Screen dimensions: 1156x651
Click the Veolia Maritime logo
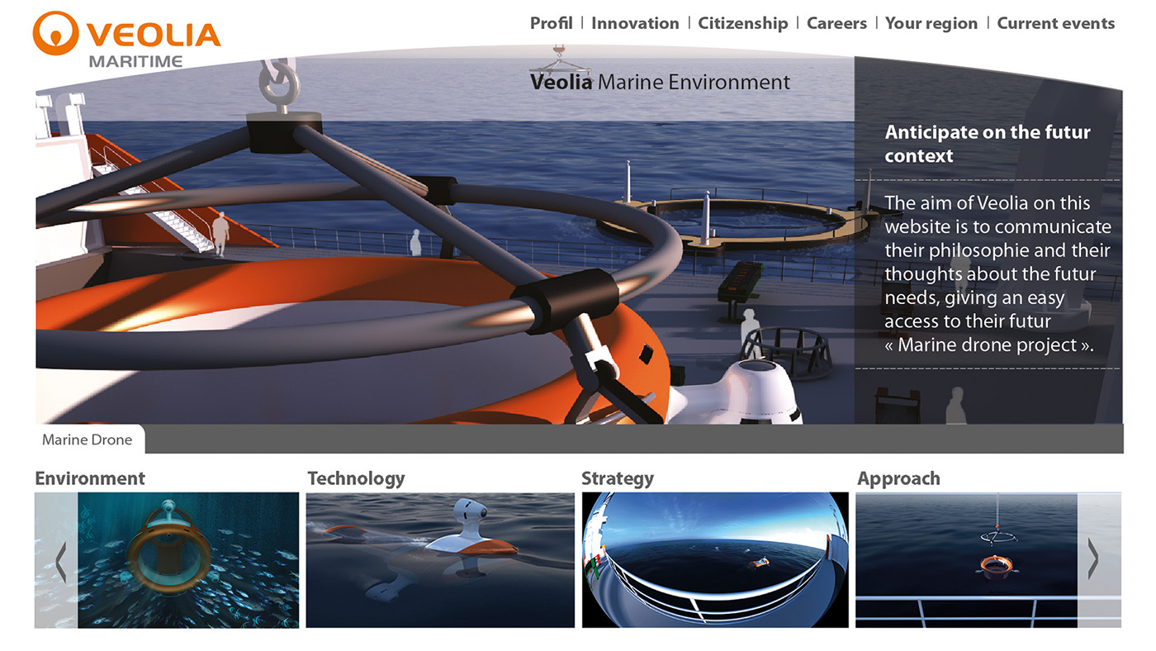[127, 39]
